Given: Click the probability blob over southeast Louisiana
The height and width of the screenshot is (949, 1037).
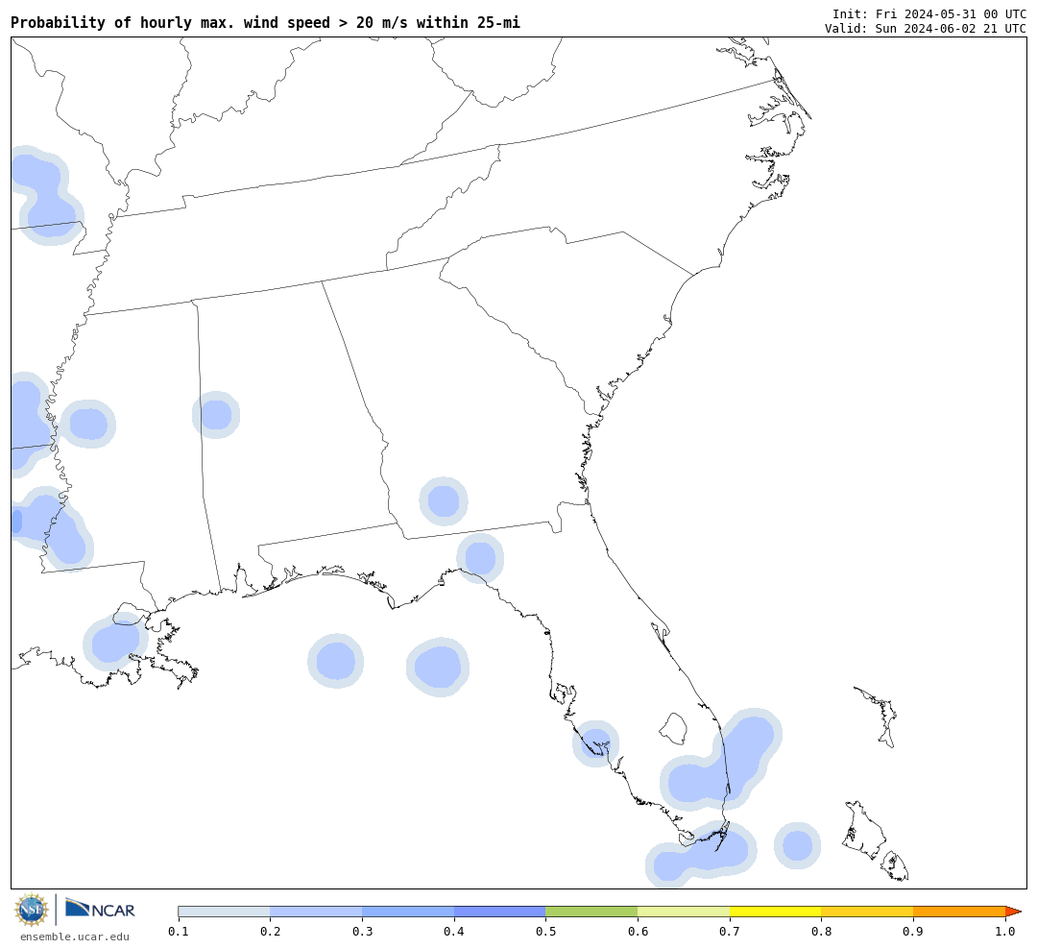Looking at the screenshot, I should tap(115, 641).
